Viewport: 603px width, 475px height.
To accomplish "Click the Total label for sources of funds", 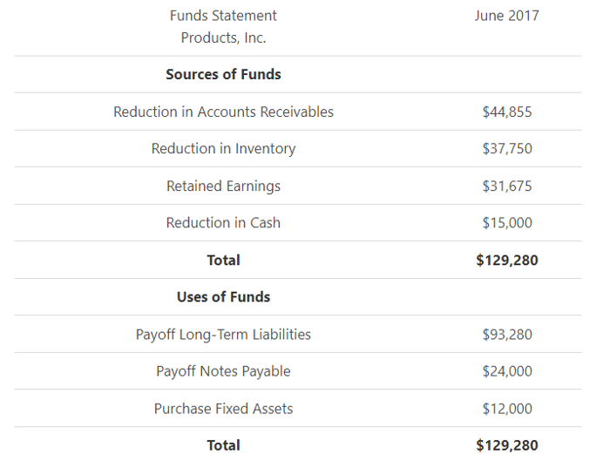I will point(223,260).
